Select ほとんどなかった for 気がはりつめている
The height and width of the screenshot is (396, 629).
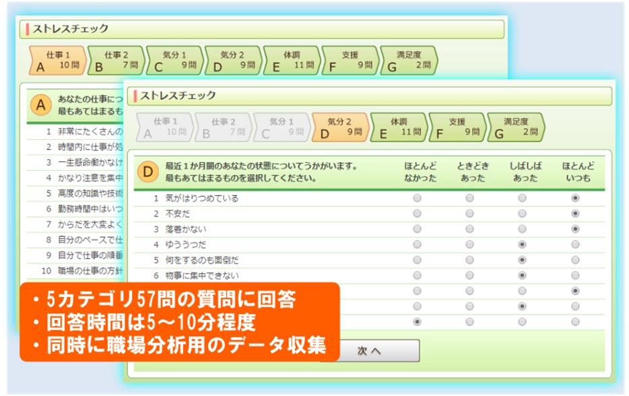click(417, 198)
